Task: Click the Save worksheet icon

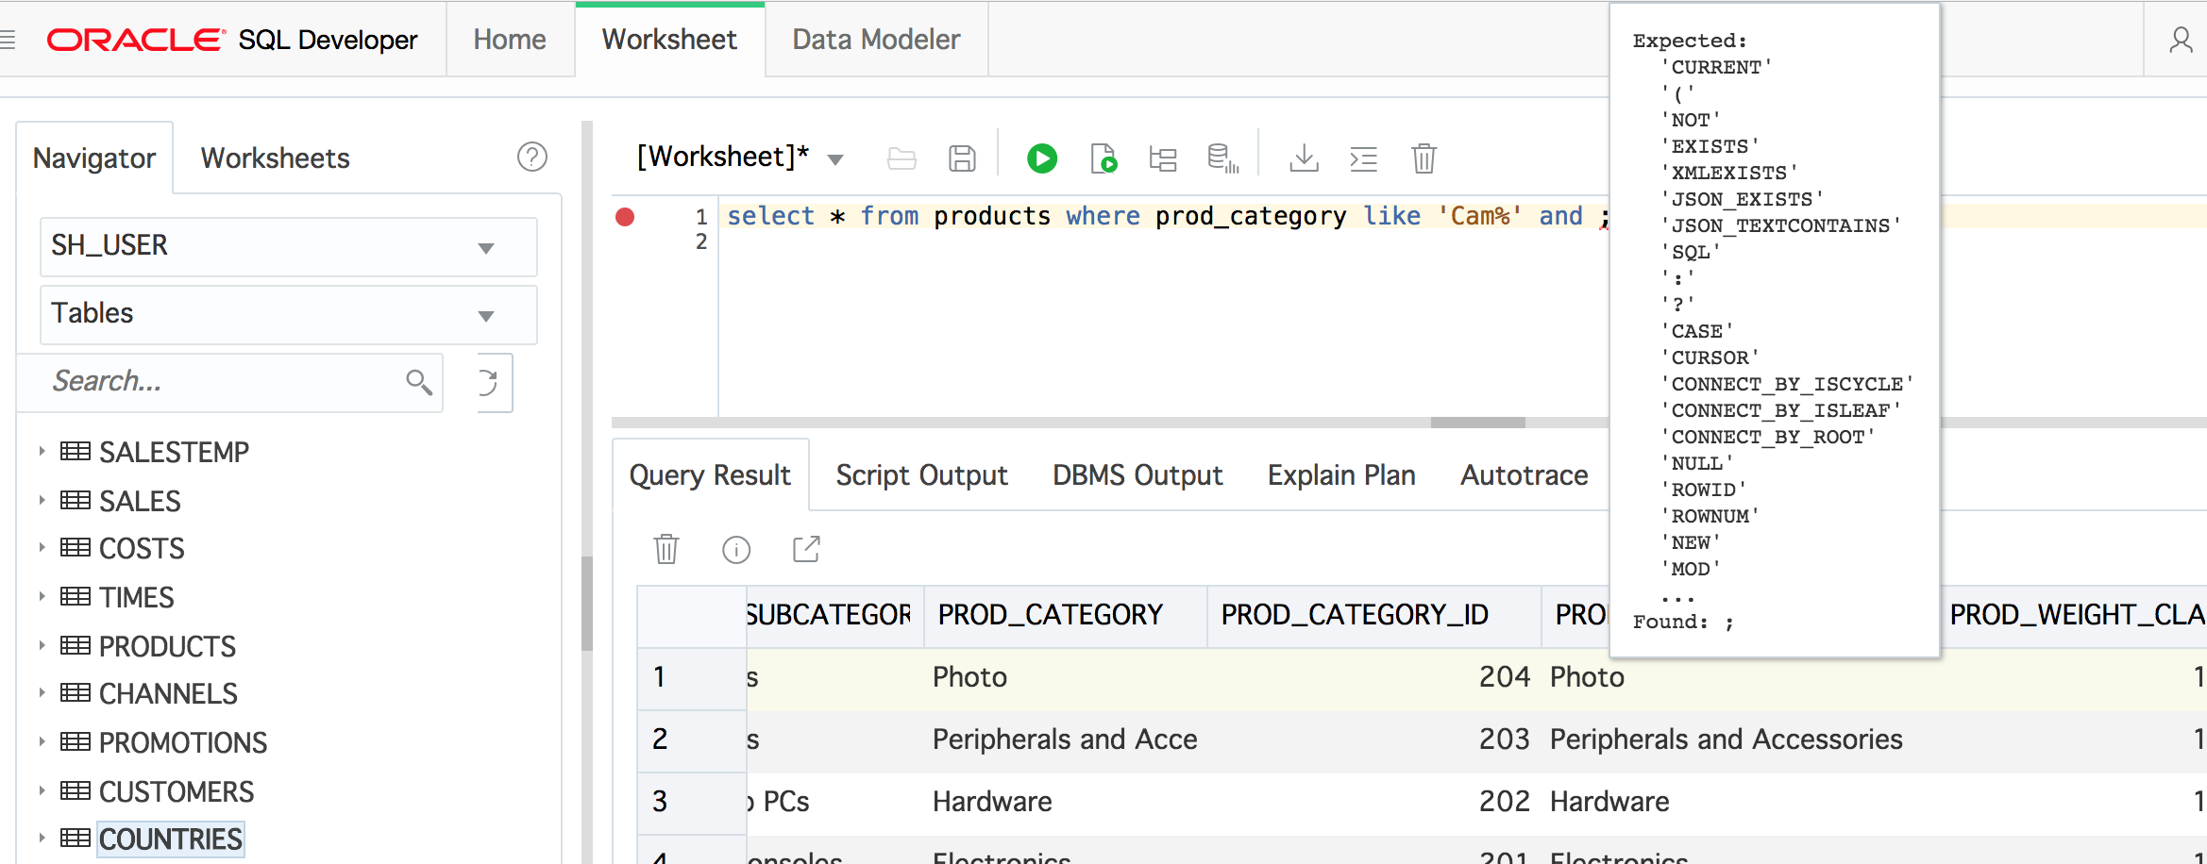Action: 962,158
